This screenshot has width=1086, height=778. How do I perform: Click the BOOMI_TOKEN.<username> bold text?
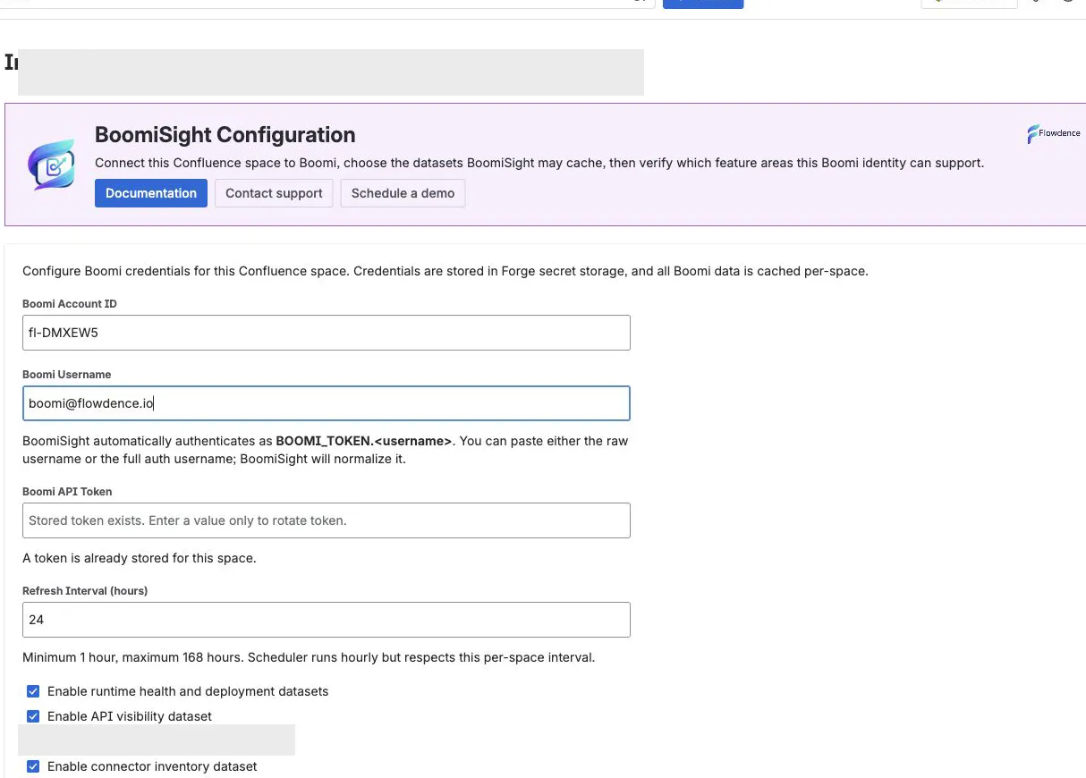[363, 441]
